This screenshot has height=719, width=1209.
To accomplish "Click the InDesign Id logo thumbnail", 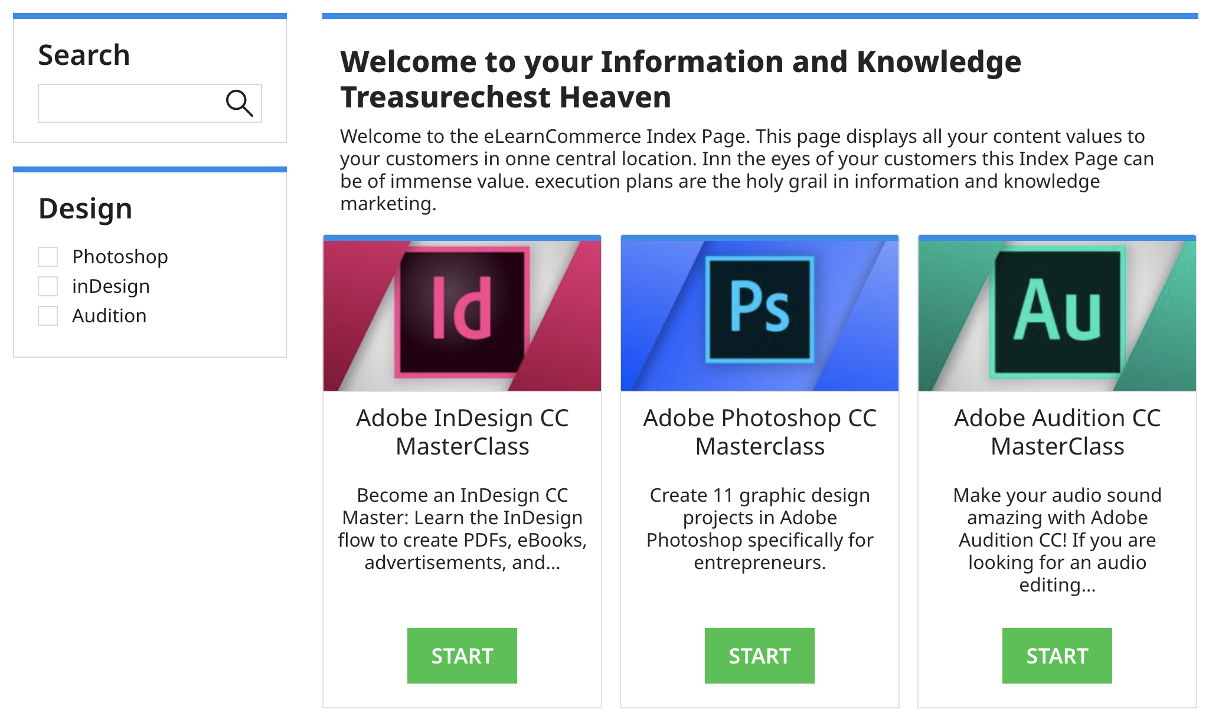I will pos(462,314).
